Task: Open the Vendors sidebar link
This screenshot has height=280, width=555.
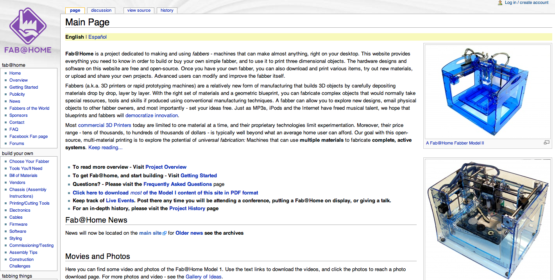Action: point(17,182)
